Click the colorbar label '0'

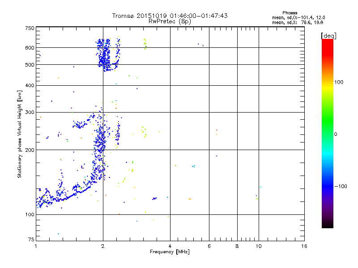(x=336, y=134)
